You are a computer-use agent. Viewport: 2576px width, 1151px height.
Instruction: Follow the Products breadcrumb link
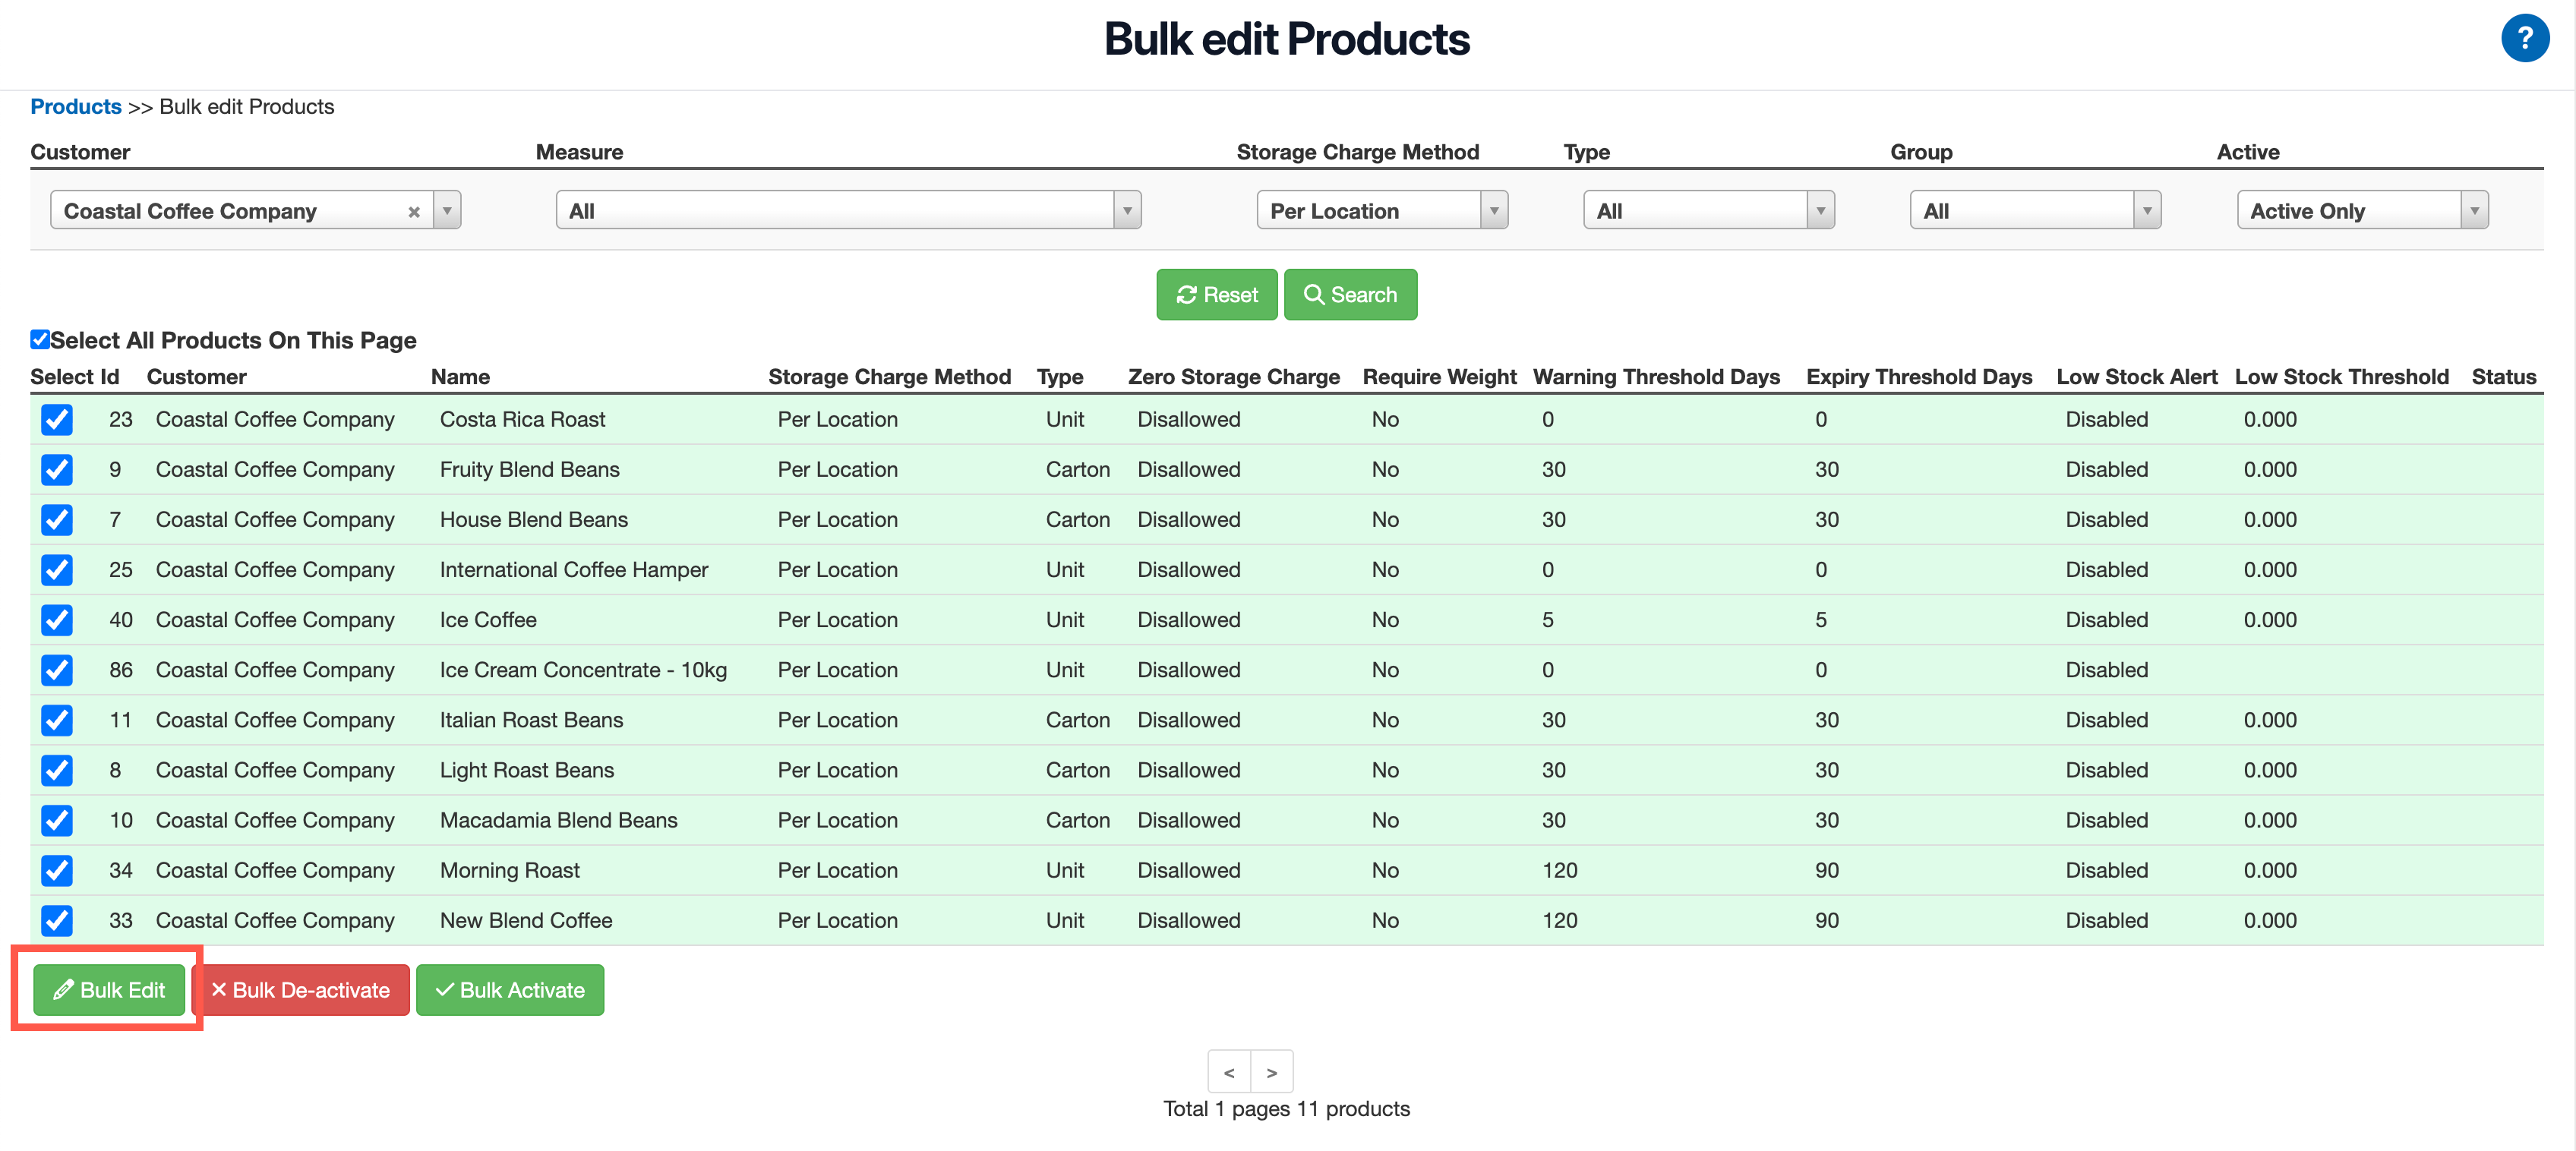pyautogui.click(x=76, y=107)
